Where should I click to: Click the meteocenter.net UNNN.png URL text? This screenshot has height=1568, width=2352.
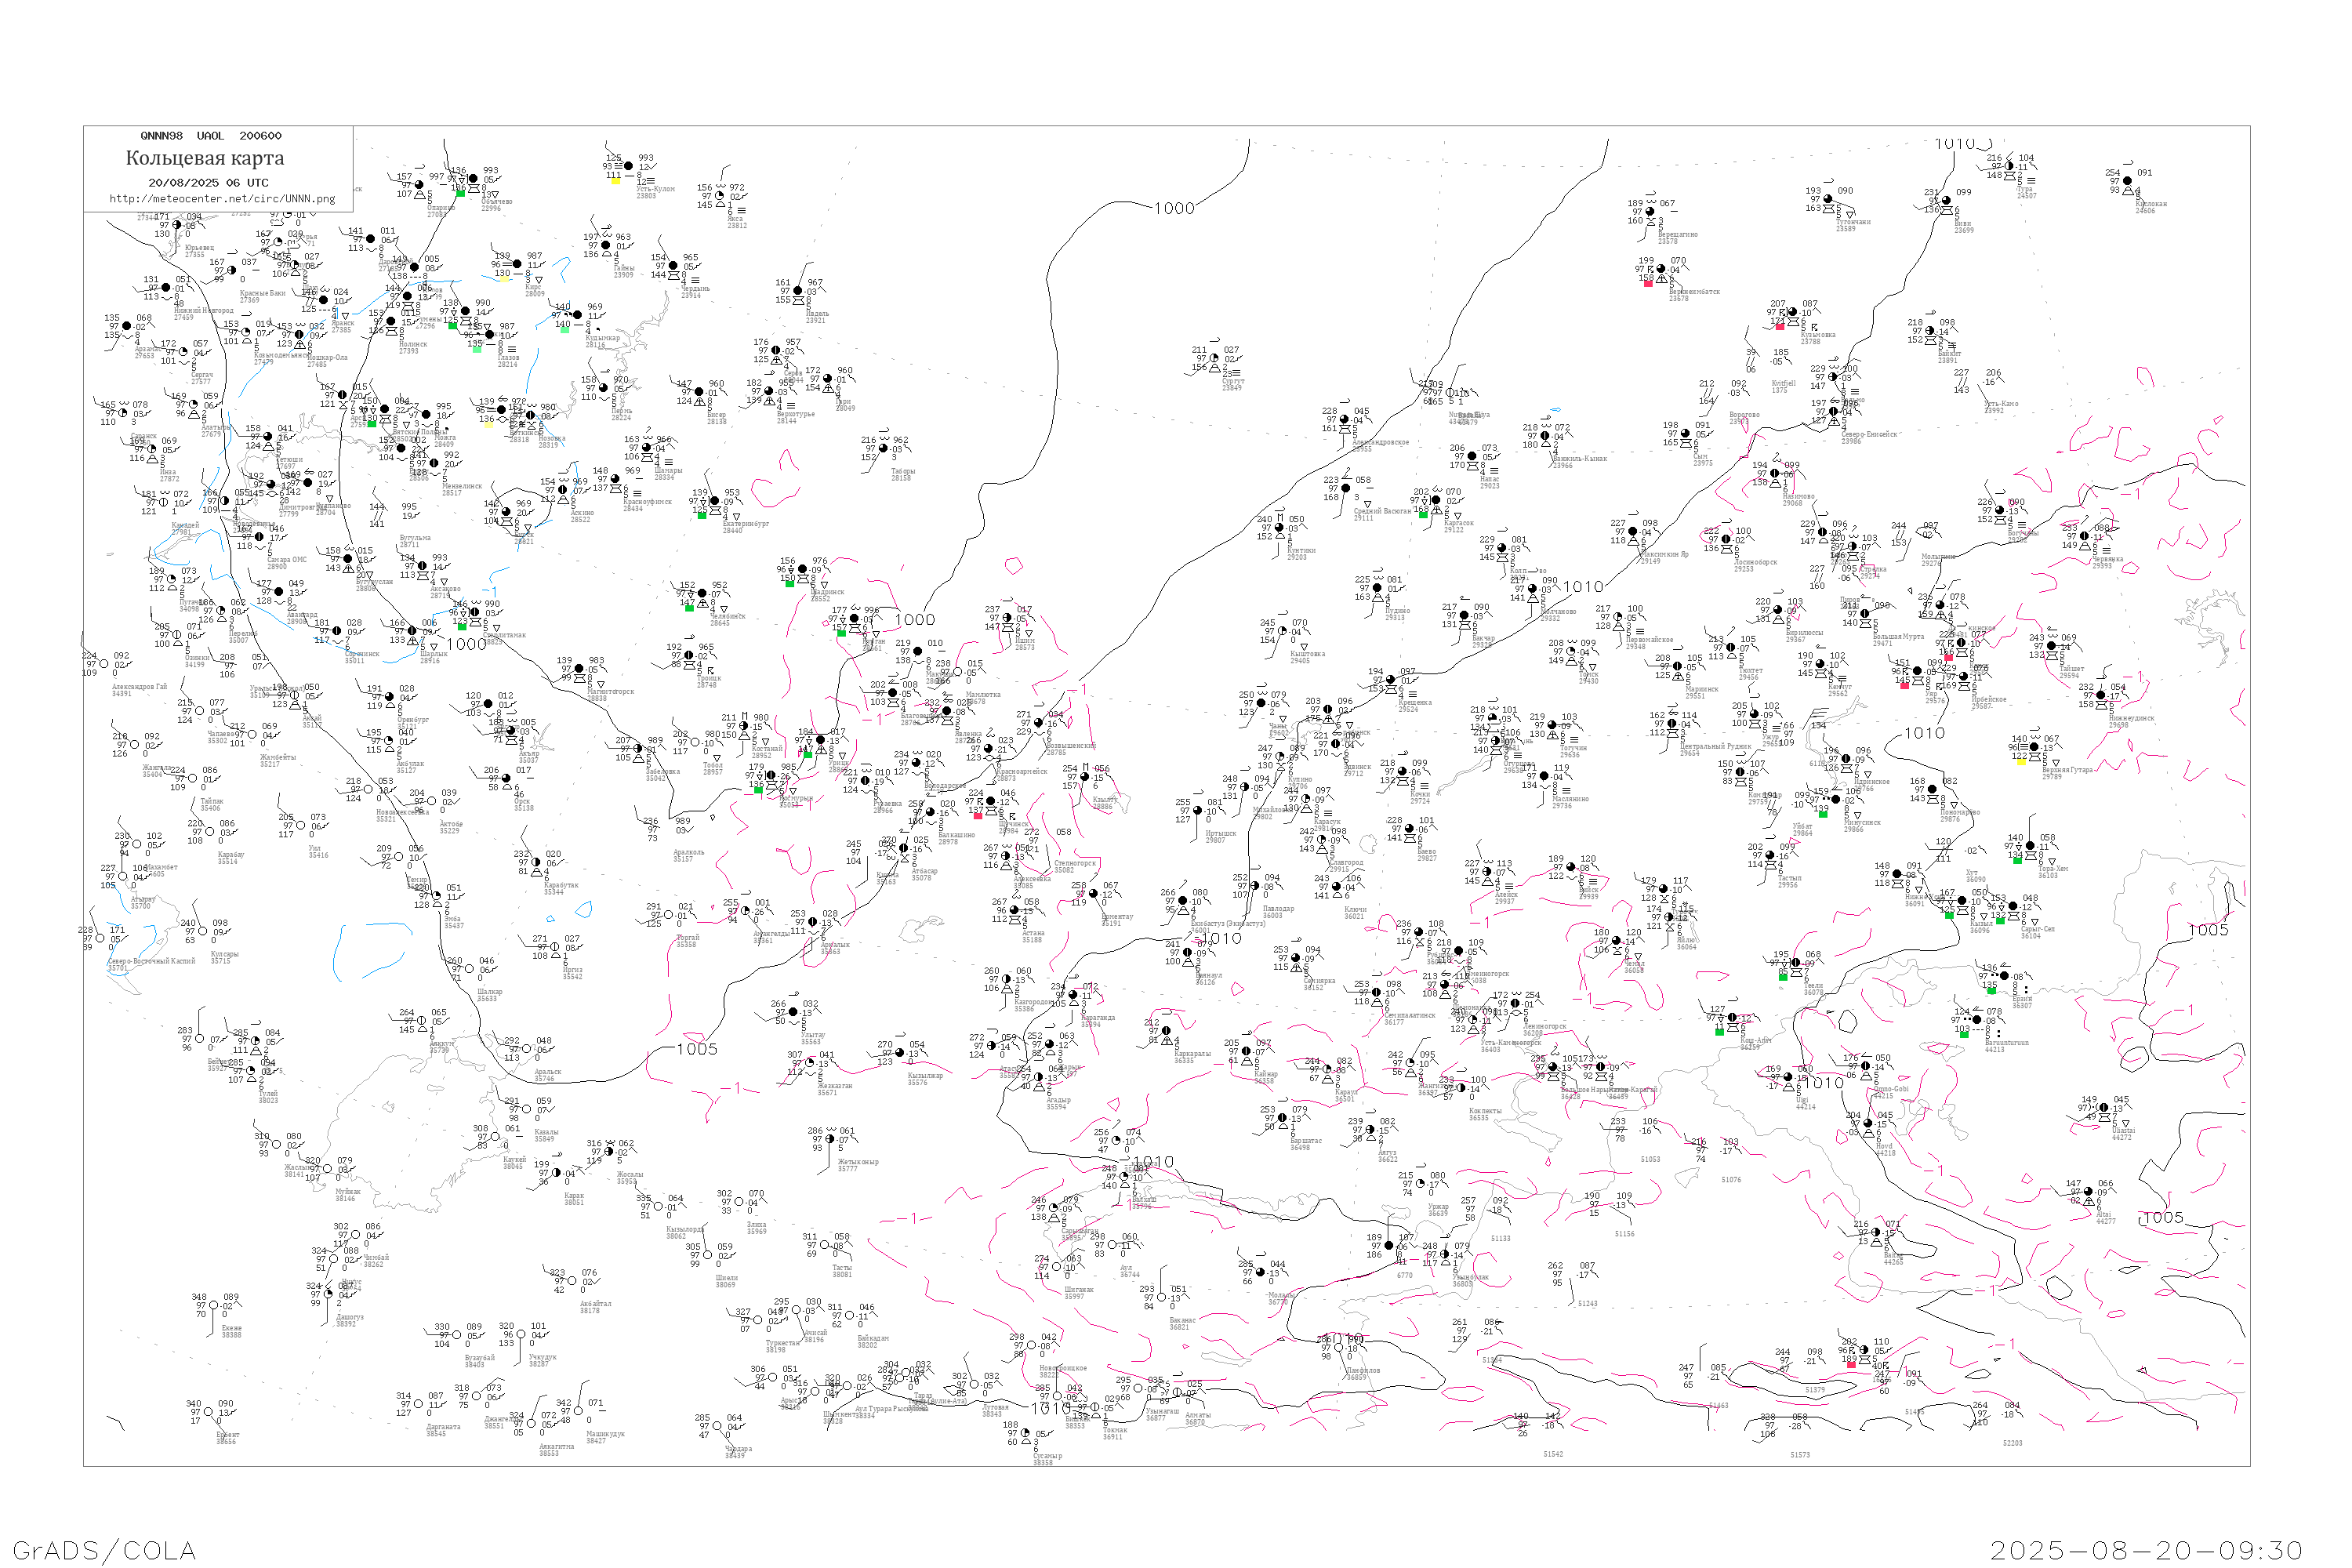[x=222, y=199]
